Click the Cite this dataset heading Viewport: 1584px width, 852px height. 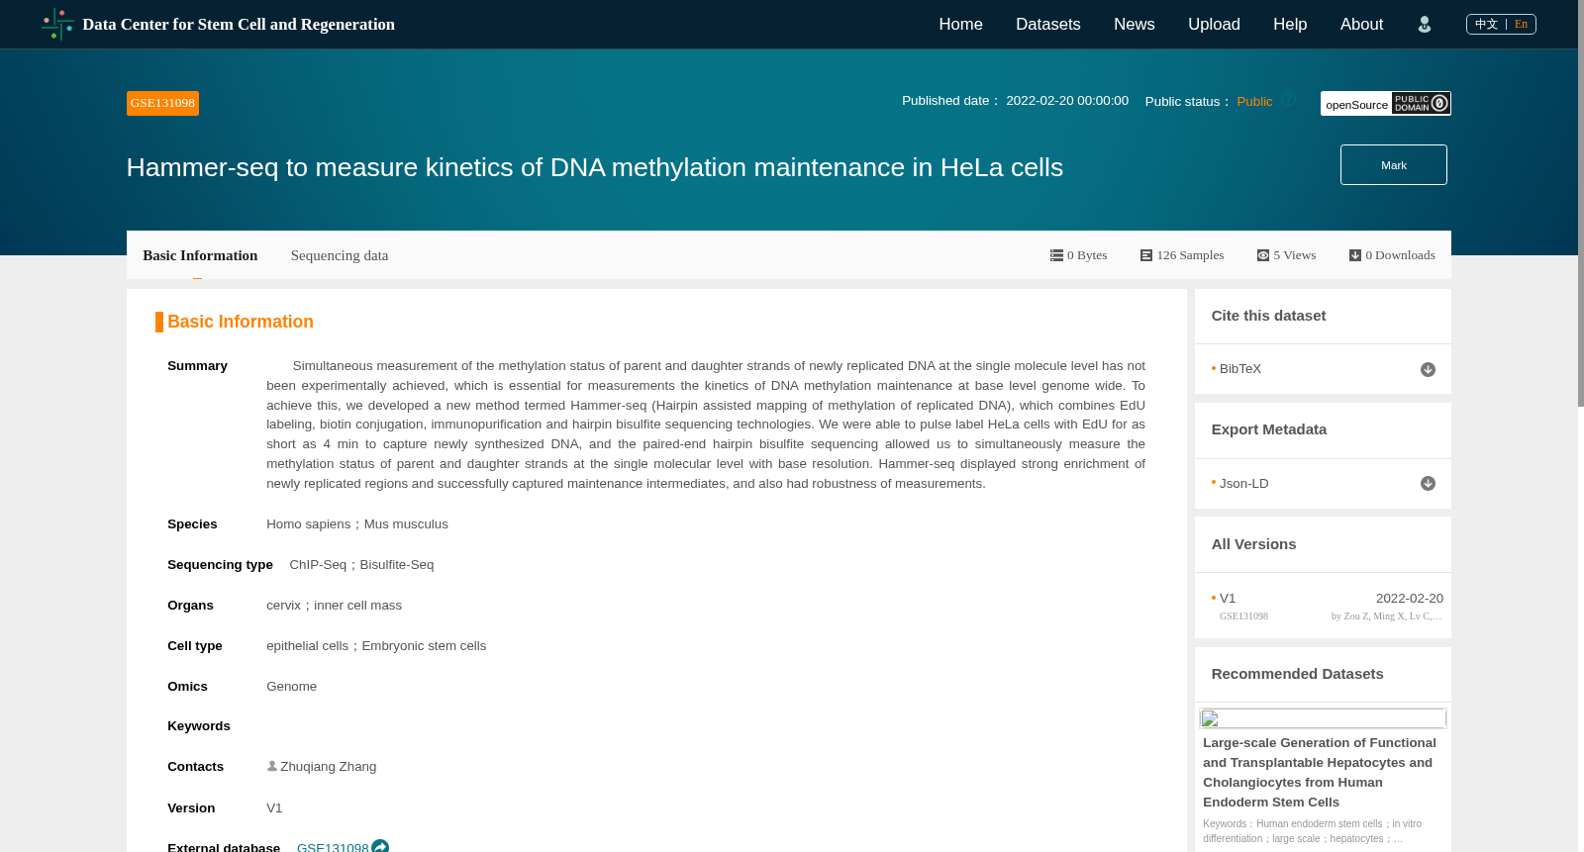[1268, 316]
